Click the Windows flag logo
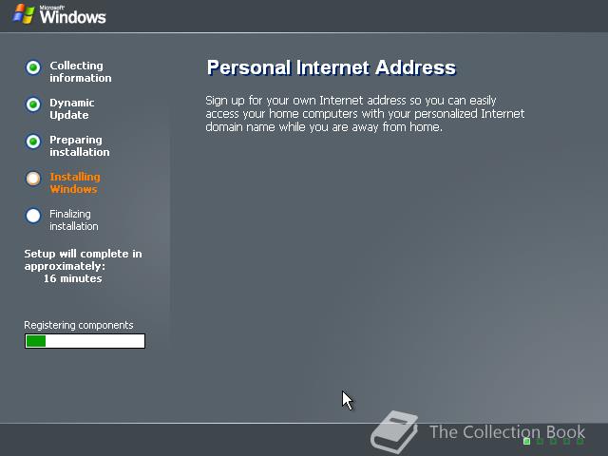The width and height of the screenshot is (608, 456). [x=23, y=14]
